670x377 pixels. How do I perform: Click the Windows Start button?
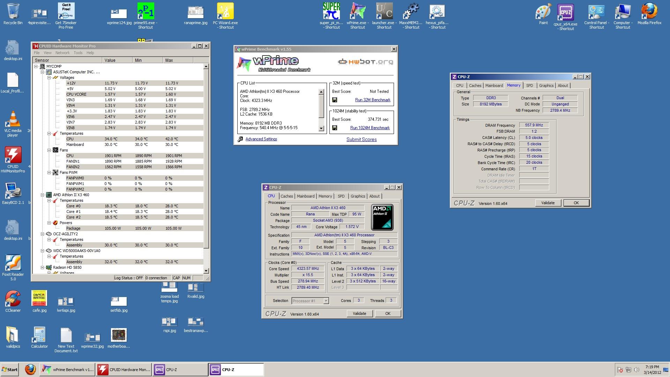point(10,370)
